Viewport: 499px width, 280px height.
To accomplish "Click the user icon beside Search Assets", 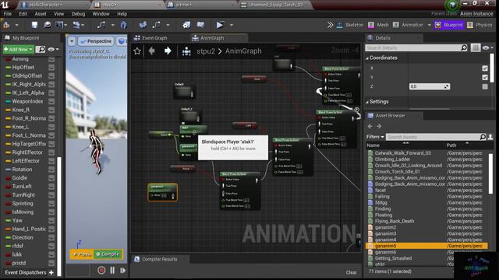I will click(x=490, y=137).
